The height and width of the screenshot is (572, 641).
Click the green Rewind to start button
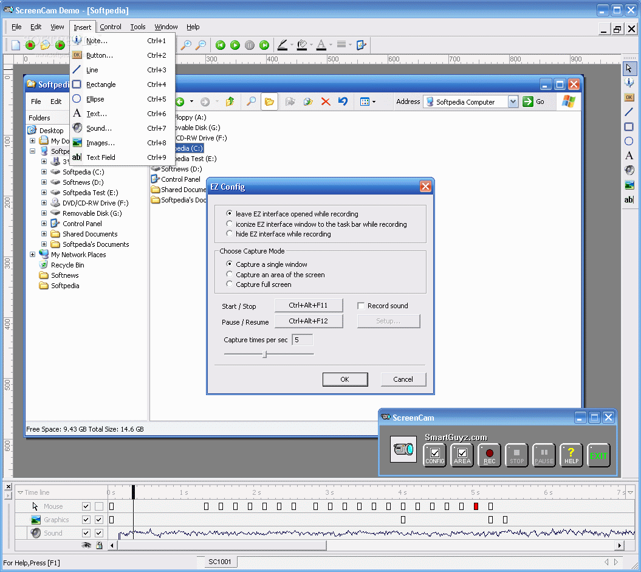221,45
